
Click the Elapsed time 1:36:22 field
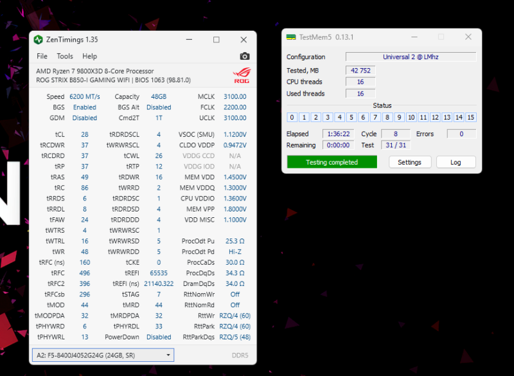pos(339,134)
